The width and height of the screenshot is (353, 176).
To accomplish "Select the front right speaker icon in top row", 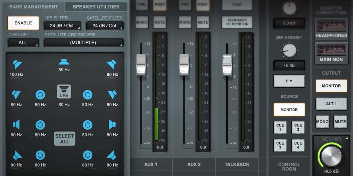I will [112, 64].
